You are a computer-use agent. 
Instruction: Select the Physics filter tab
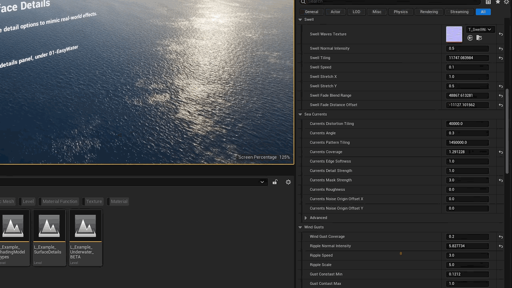pos(401,12)
